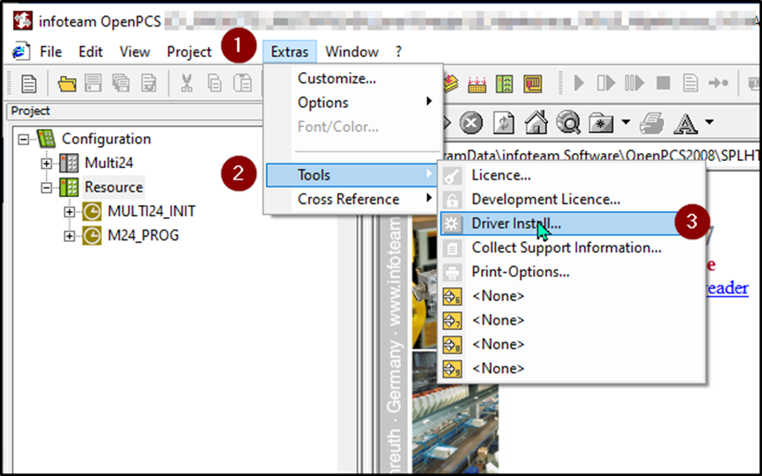This screenshot has width=762, height=476.
Task: Select Multi24 in the project tree
Action: pyautogui.click(x=109, y=163)
